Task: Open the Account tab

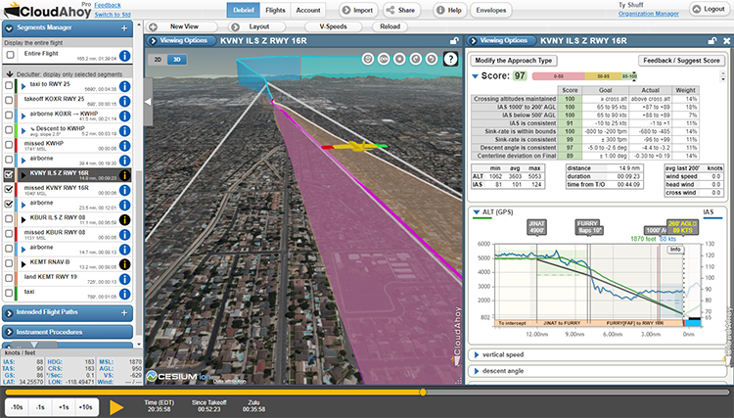Action: 308,10
